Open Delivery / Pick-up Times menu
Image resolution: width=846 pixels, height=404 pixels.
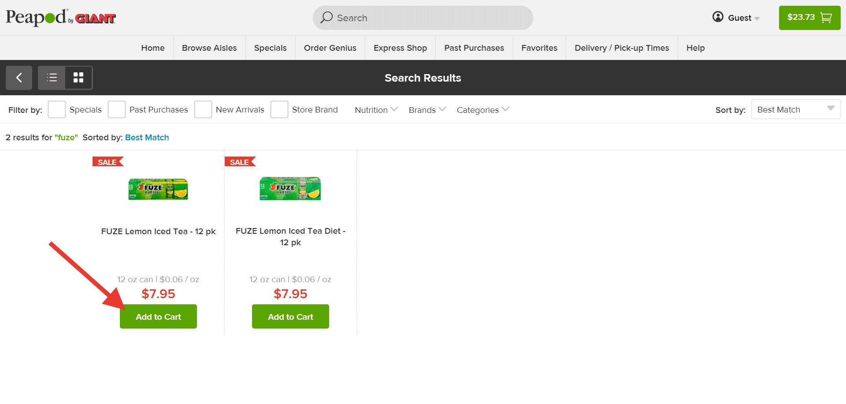[x=622, y=48]
